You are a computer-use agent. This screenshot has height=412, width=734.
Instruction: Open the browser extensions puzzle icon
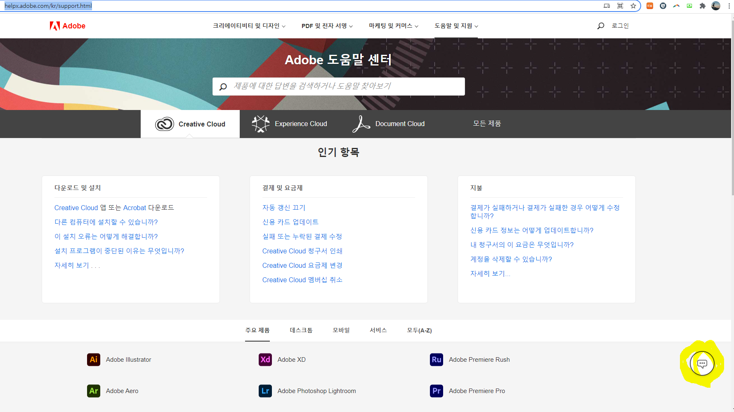pos(703,6)
